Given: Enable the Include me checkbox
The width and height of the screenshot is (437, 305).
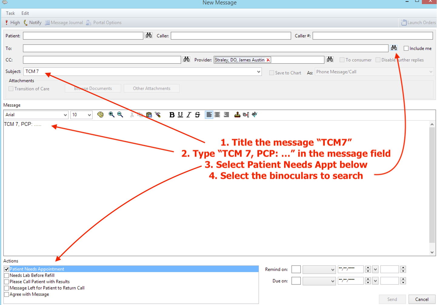Looking at the screenshot, I should pyautogui.click(x=406, y=48).
